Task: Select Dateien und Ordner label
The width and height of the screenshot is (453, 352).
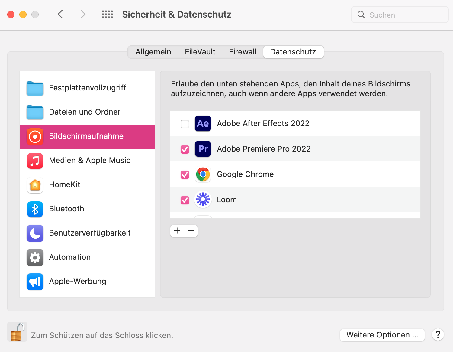Action: (x=85, y=112)
